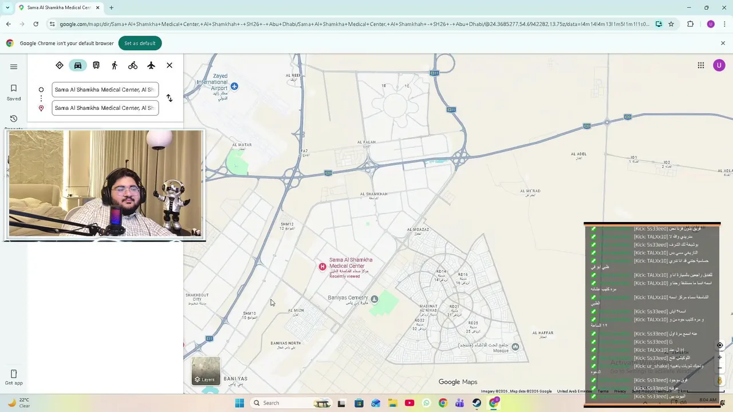Click the Street View pegman

[x=720, y=381]
